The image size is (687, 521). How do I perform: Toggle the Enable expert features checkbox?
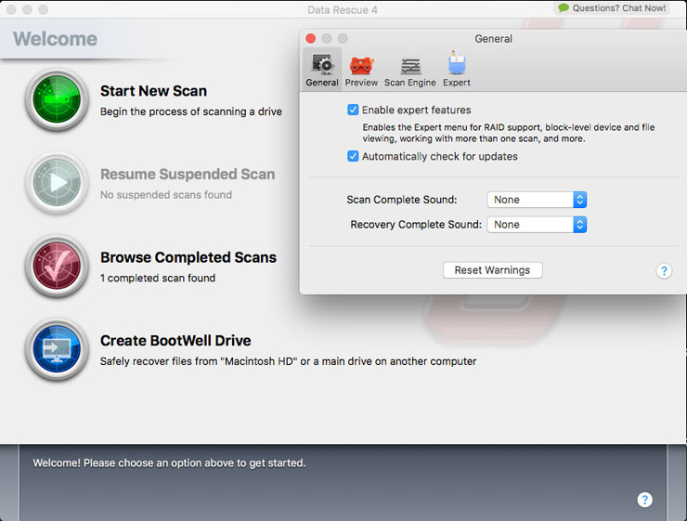(x=353, y=110)
